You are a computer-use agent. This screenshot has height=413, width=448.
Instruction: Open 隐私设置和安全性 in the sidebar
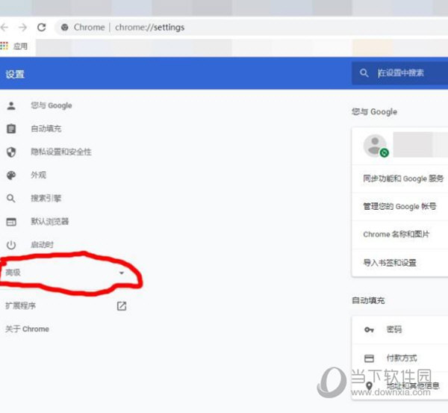[61, 152]
